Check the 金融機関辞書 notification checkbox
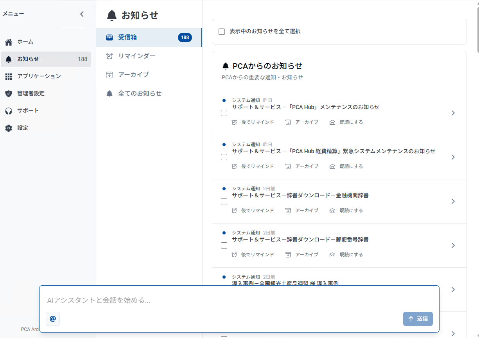 point(224,201)
